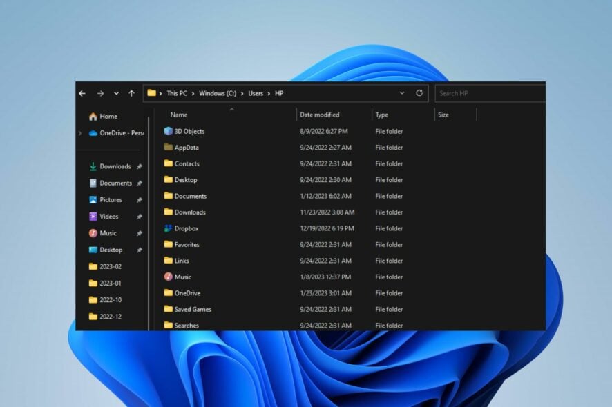Screen dimensions: 612x407
Task: Expand the OneDrive - Personal tree node
Action: [x=80, y=133]
